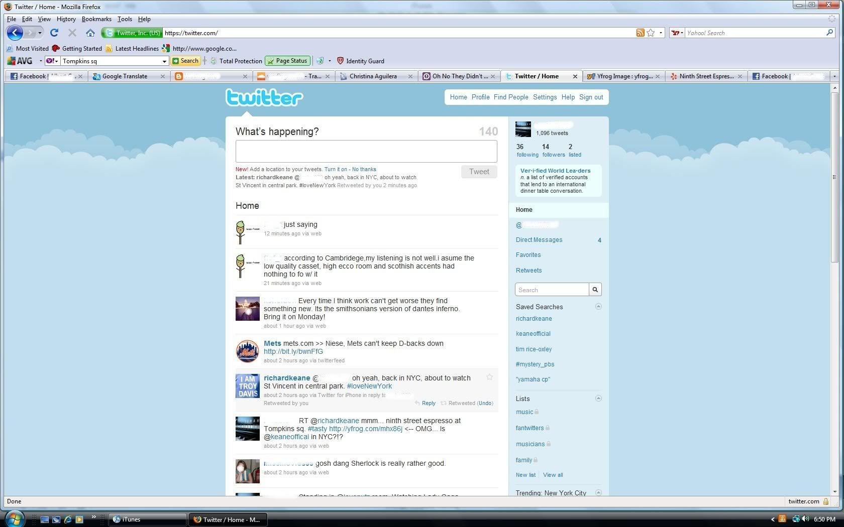Close the Google Translate tab
Screen dimensions: 844x527
coord(162,76)
